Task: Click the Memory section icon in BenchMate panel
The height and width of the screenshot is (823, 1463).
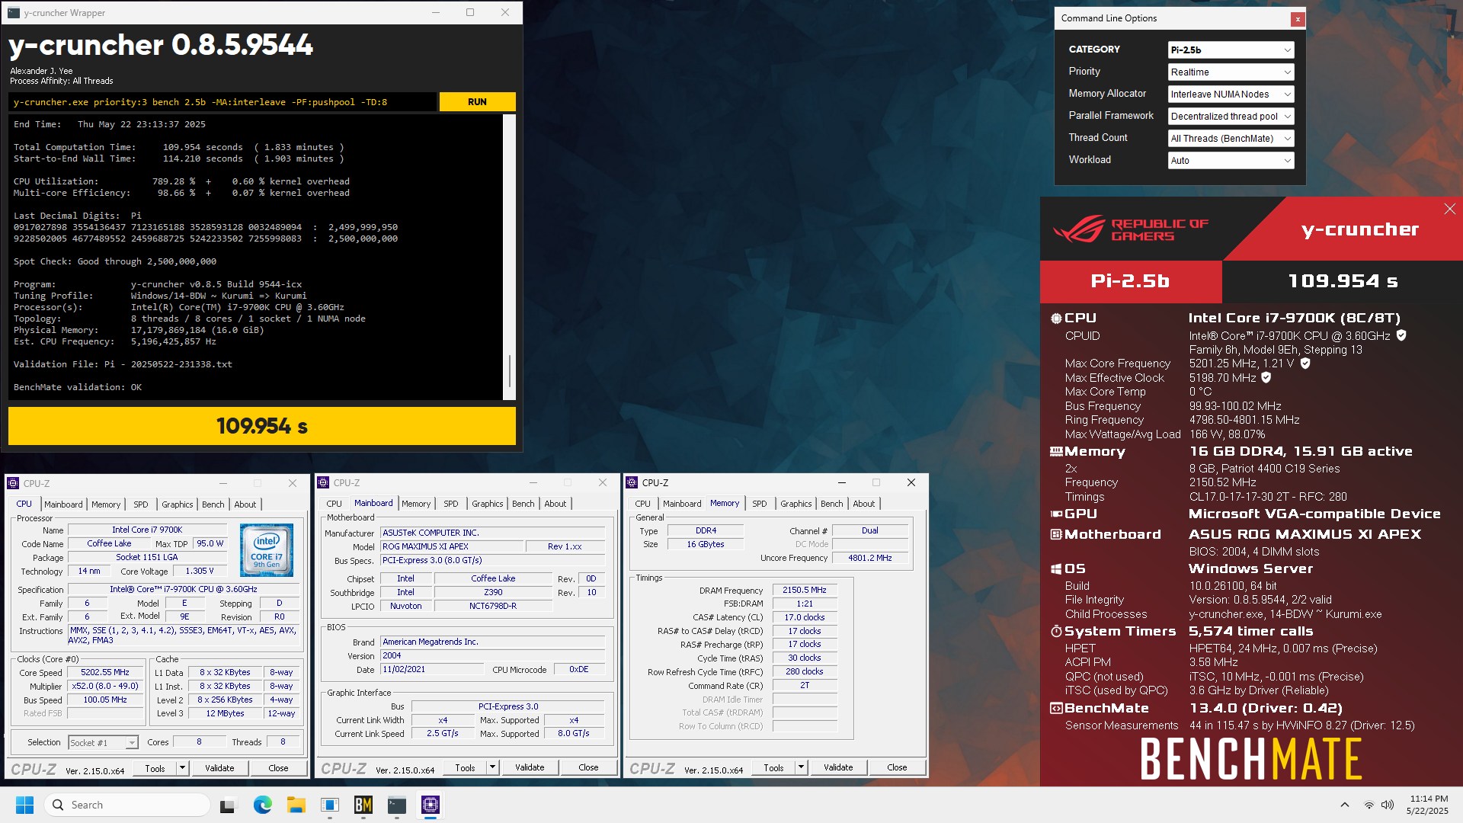Action: pyautogui.click(x=1056, y=452)
